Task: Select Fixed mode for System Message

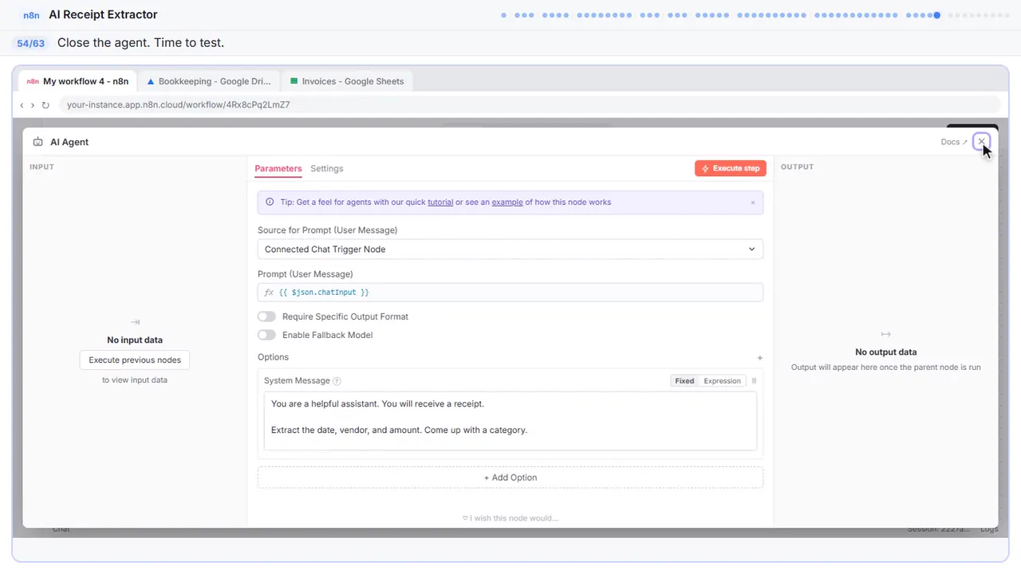Action: [x=684, y=381]
